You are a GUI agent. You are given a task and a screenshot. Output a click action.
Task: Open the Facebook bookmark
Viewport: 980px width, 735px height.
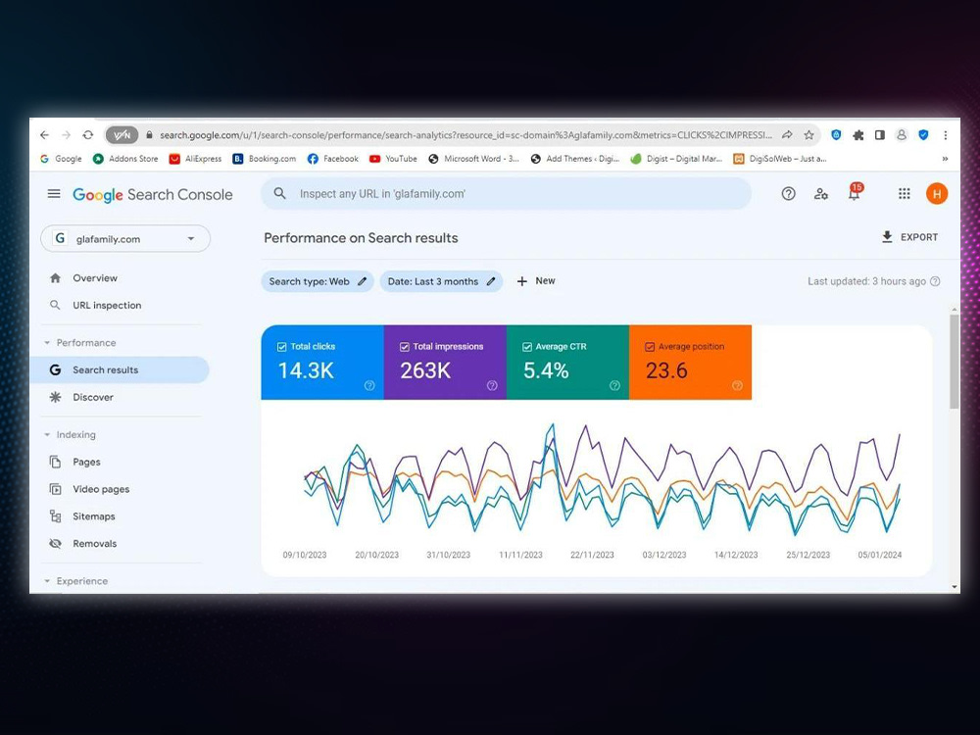[333, 159]
